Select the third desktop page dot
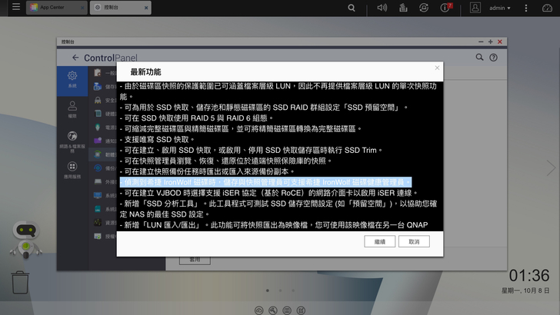Viewport: 560px width, 315px height. [293, 290]
